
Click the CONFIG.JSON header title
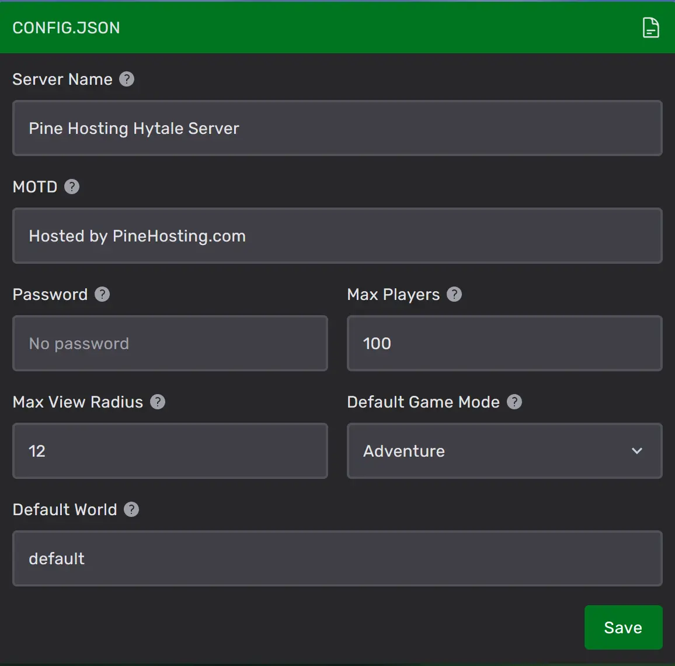click(66, 27)
